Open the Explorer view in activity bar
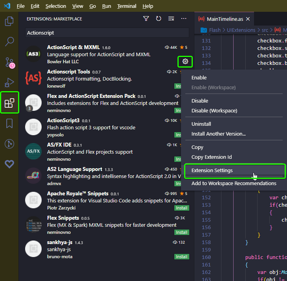The image size is (287, 281). tap(9, 21)
